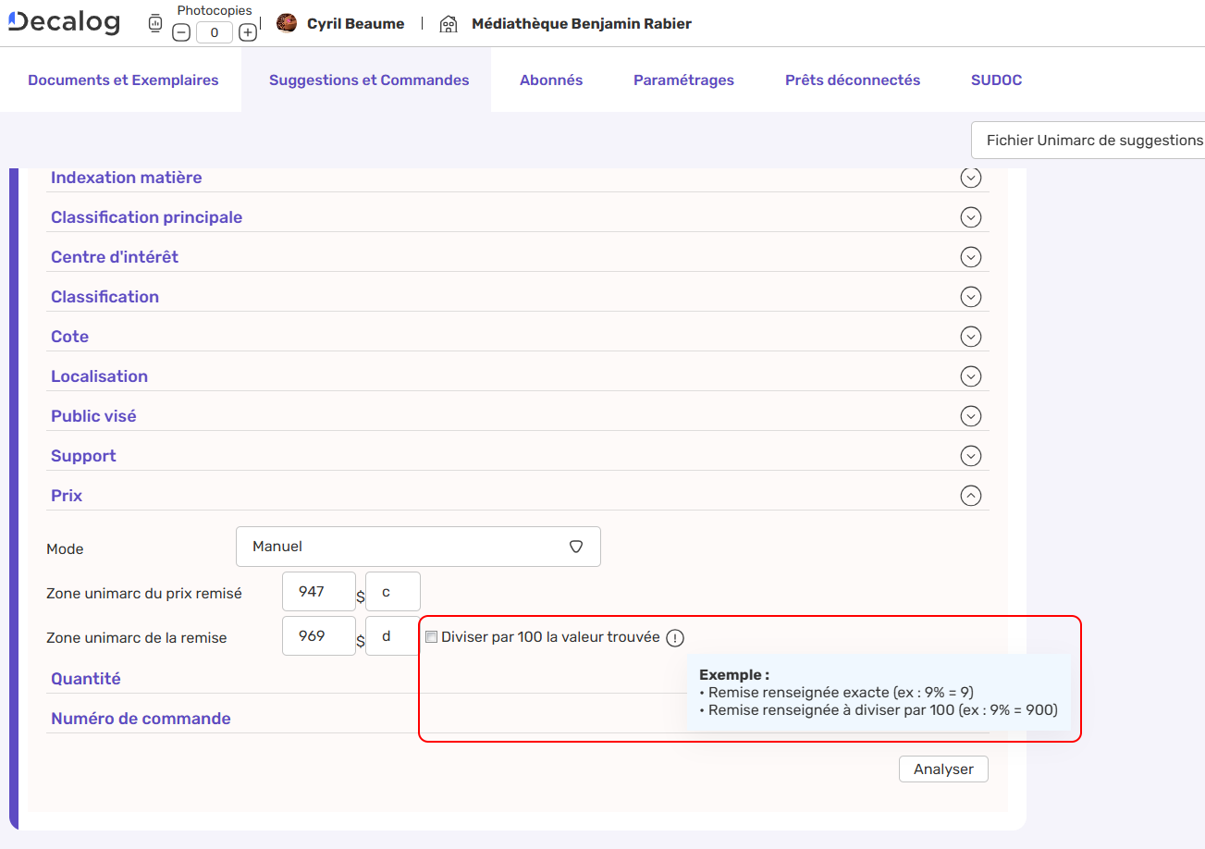Expand Indexation matière section
The width and height of the screenshot is (1205, 849).
click(x=971, y=178)
